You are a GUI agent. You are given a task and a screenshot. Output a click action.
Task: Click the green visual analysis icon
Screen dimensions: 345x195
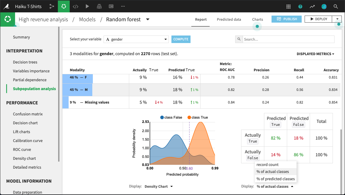point(8,19)
